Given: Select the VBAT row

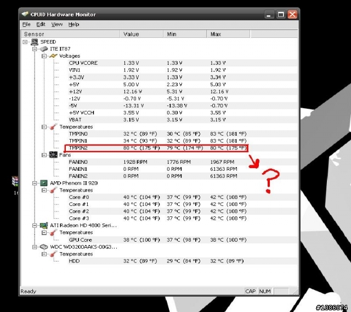Looking at the screenshot, I should pyautogui.click(x=183, y=120).
